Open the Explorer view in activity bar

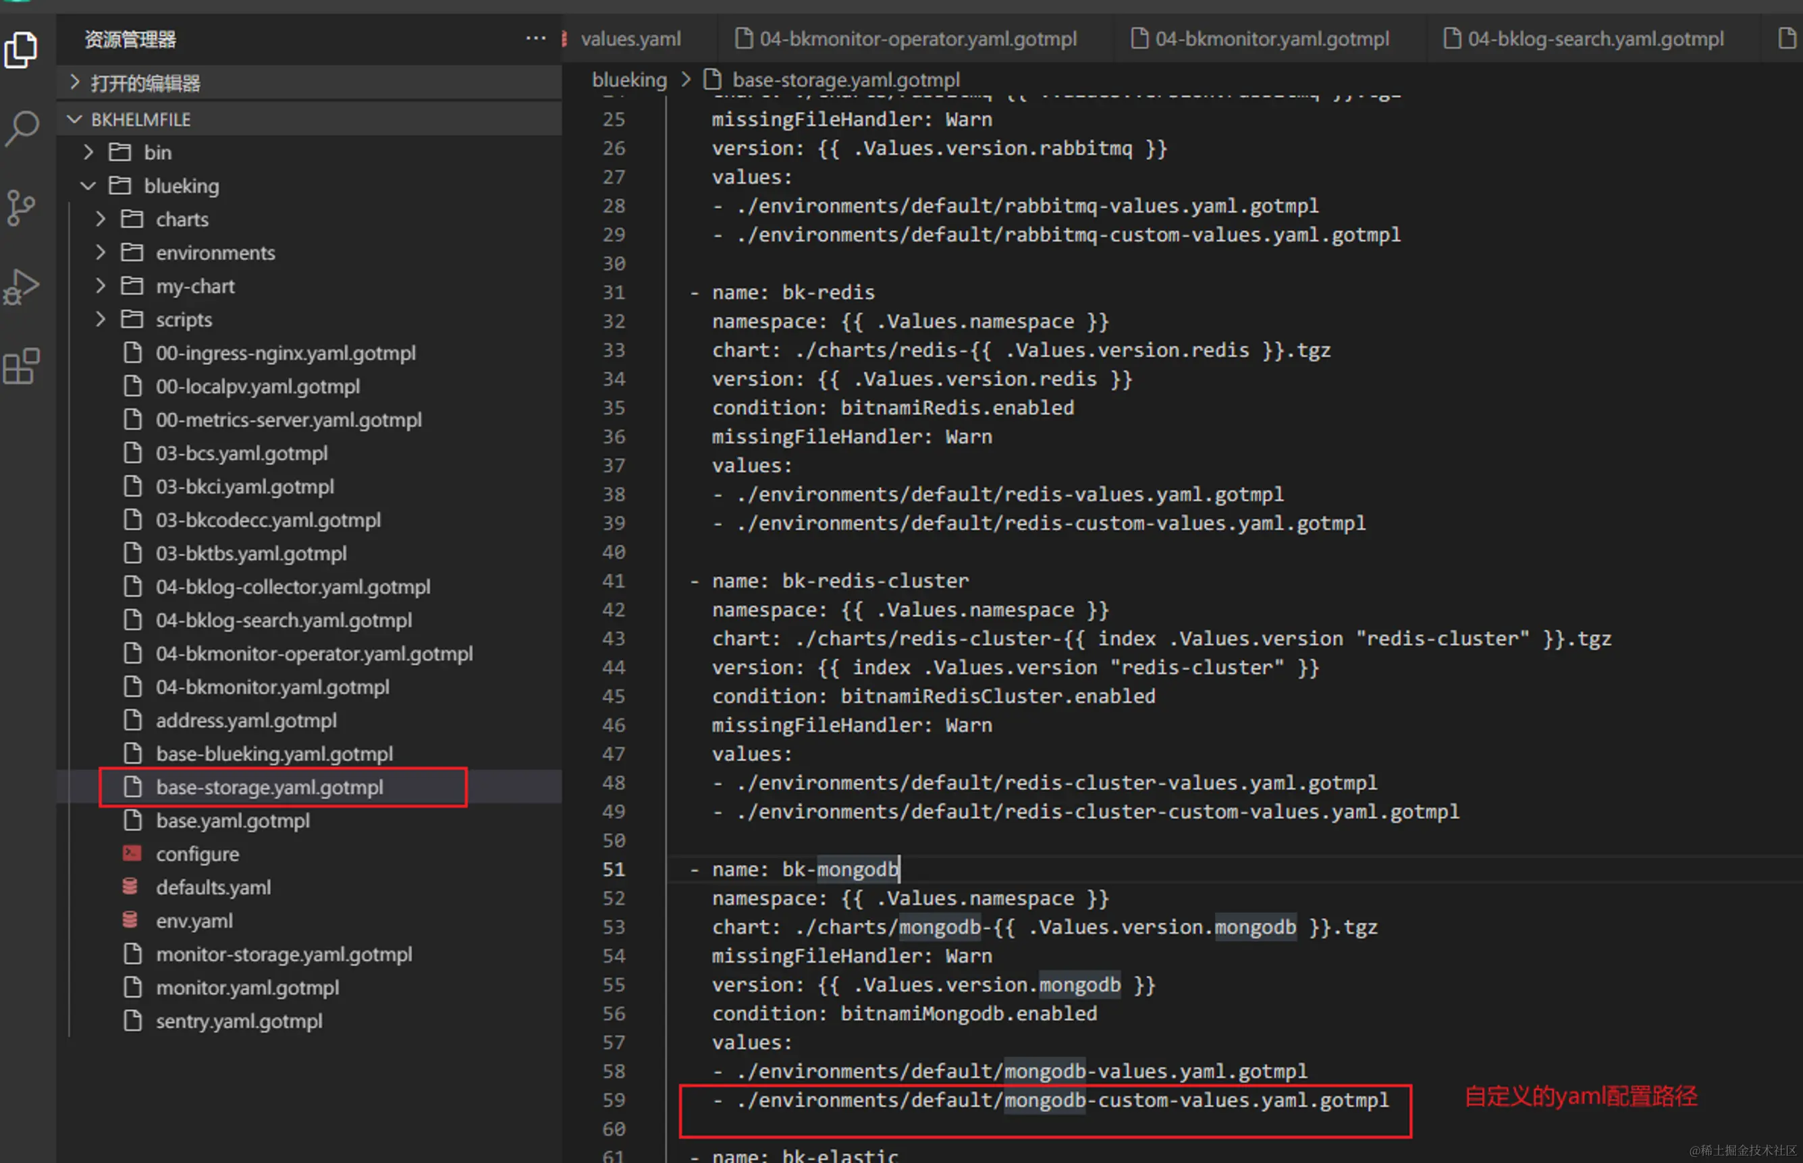[x=21, y=50]
